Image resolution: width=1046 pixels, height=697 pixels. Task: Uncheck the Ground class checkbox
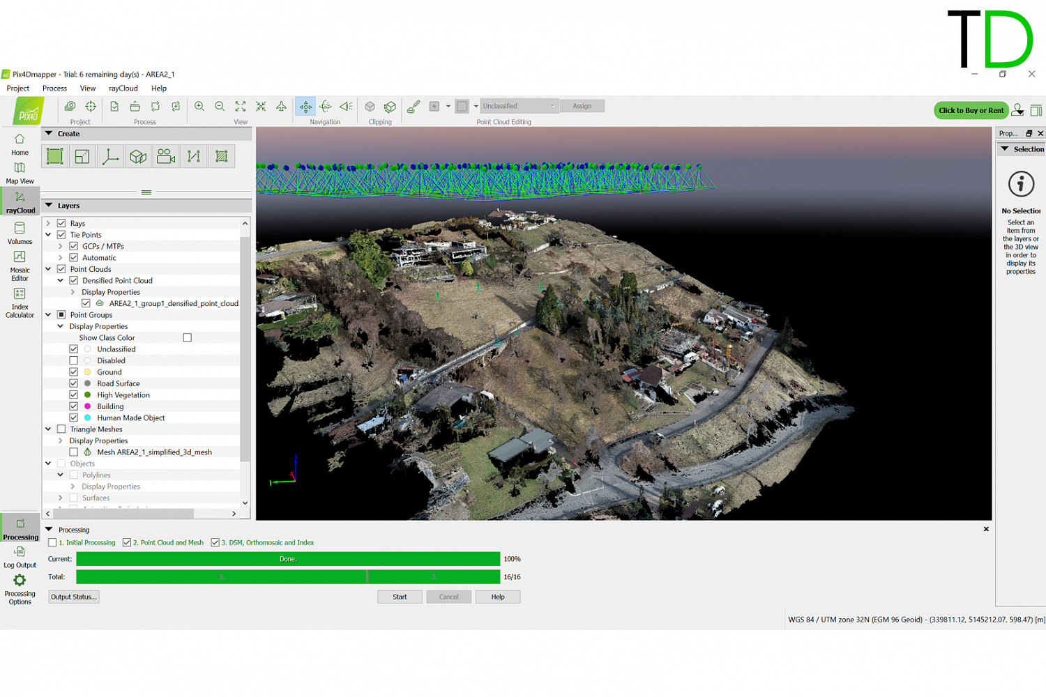(x=74, y=372)
